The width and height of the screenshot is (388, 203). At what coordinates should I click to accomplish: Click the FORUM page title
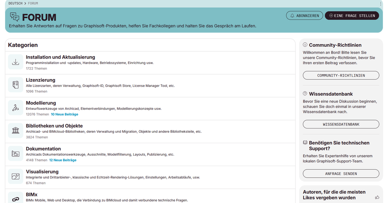(39, 17)
